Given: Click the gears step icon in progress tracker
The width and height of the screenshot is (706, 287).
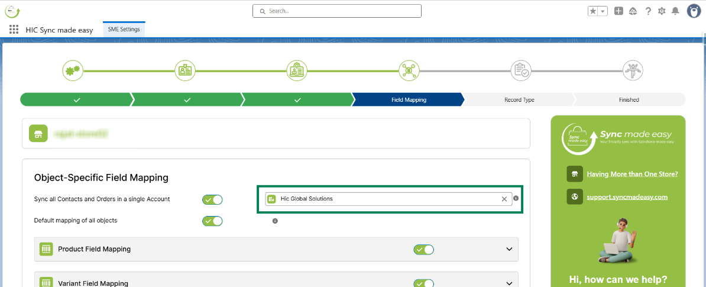Looking at the screenshot, I should pos(73,70).
